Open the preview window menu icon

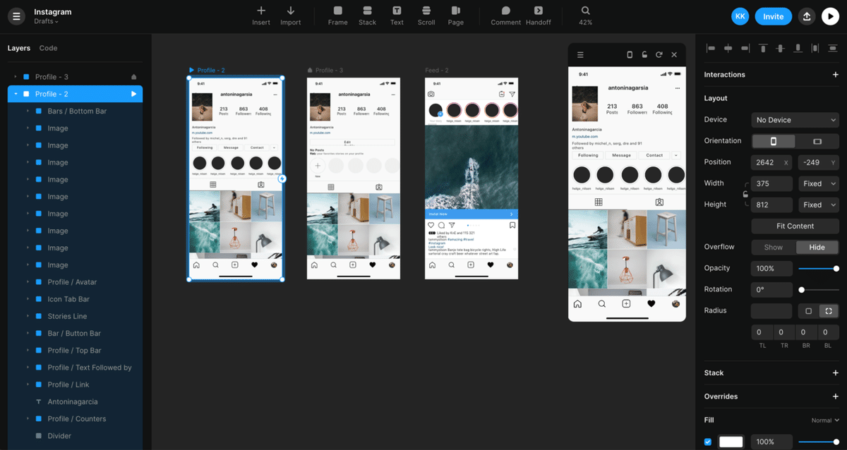coord(580,54)
